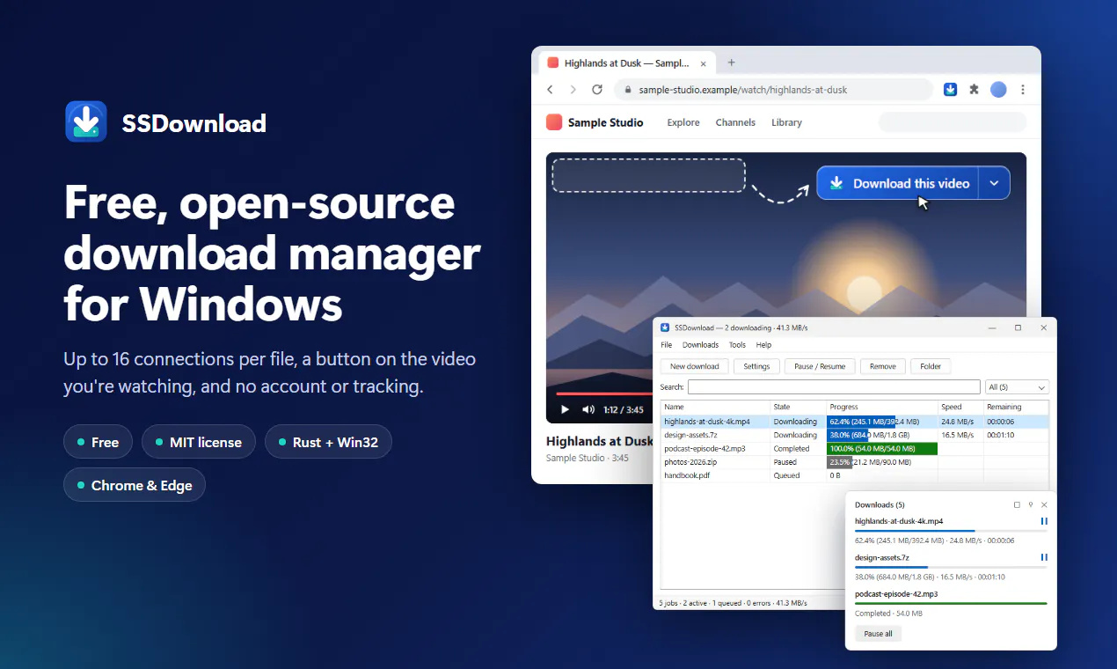Image resolution: width=1117 pixels, height=669 pixels.
Task: Open the Library link in Sample Studio
Action: click(x=786, y=122)
